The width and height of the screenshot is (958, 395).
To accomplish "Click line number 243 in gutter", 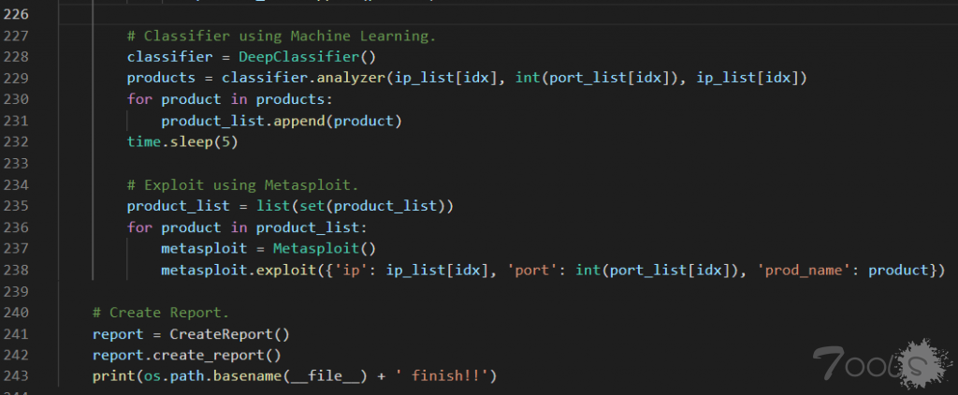I will pos(16,376).
